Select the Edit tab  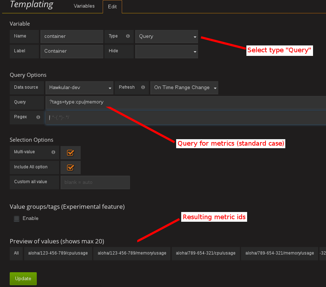pyautogui.click(x=112, y=6)
